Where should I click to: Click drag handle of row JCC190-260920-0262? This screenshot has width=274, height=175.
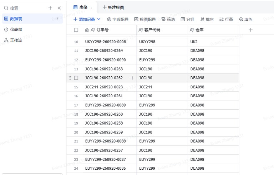point(70,78)
